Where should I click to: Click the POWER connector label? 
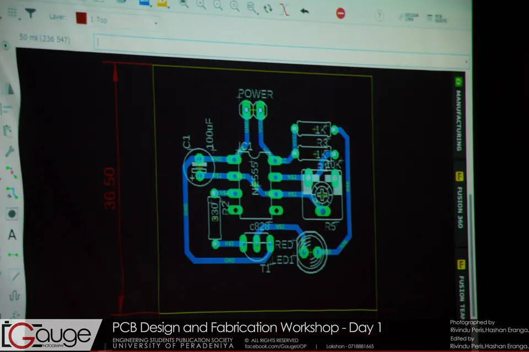[255, 94]
